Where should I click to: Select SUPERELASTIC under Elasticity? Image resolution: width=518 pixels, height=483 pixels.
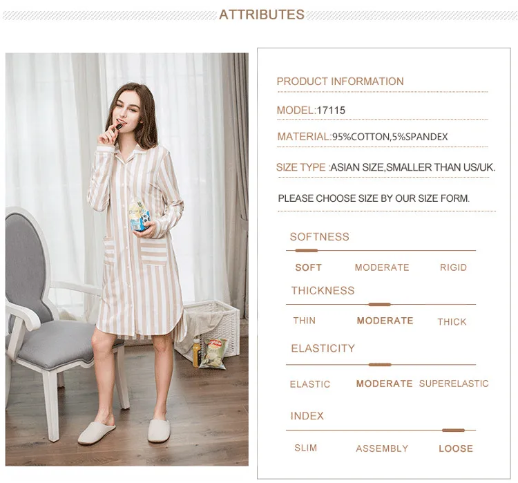(x=454, y=383)
